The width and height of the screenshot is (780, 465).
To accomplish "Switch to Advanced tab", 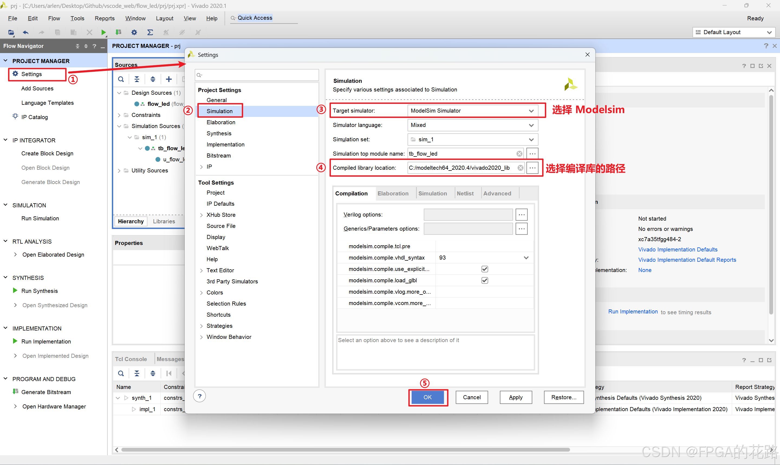I will pyautogui.click(x=497, y=193).
